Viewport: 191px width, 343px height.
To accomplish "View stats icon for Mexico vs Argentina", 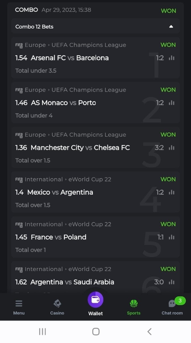I will pyautogui.click(x=171, y=192).
